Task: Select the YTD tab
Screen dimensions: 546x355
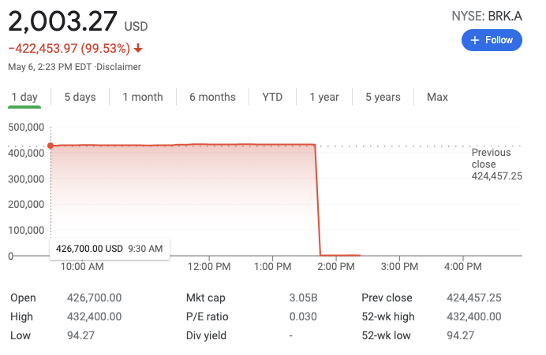Action: pos(272,97)
